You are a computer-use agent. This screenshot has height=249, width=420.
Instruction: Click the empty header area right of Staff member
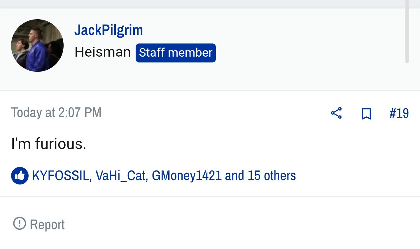[309, 53]
